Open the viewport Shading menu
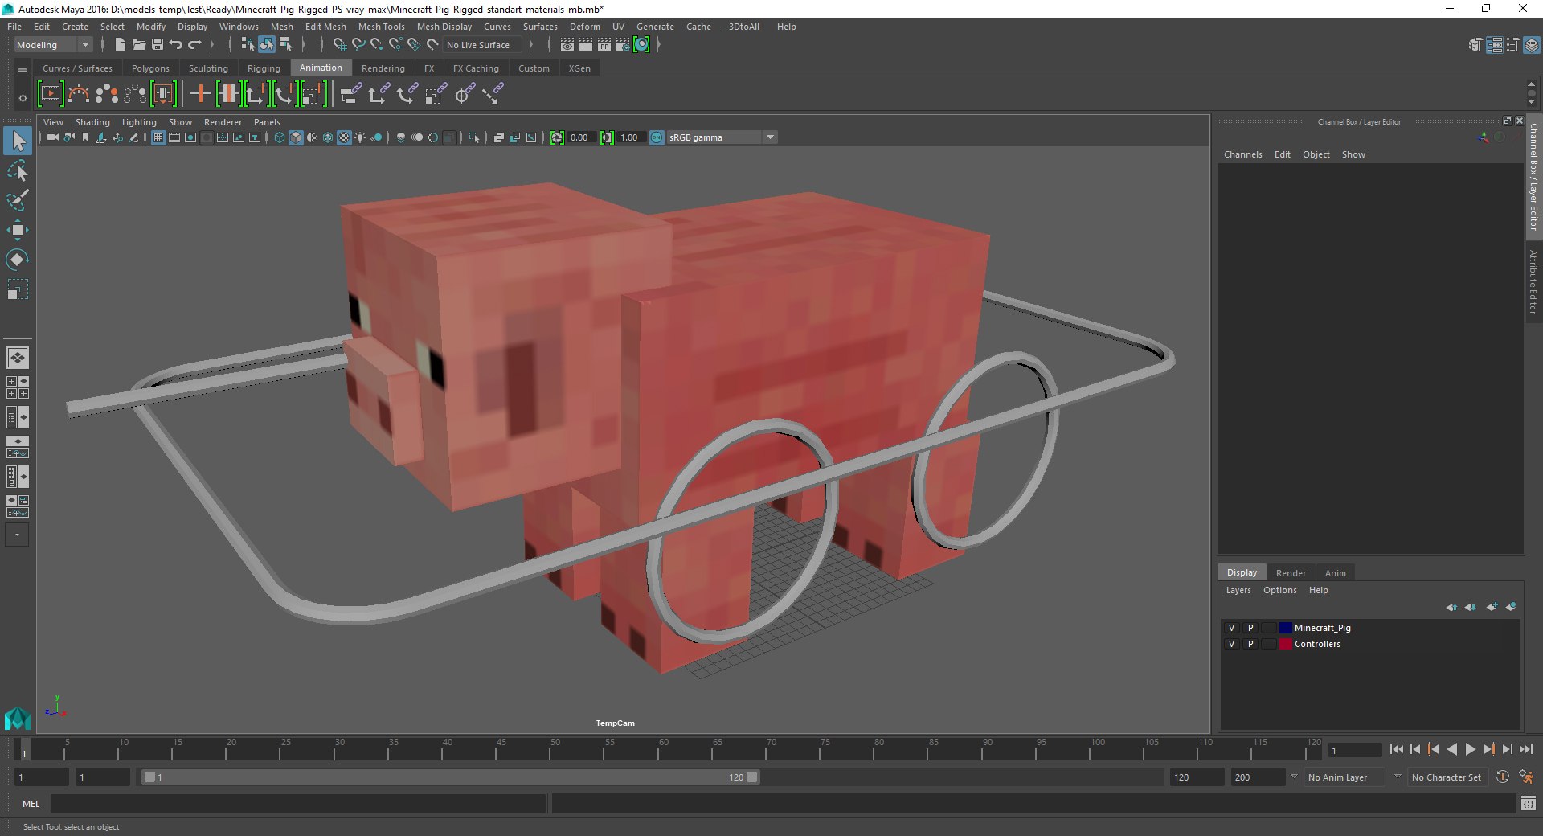 (92, 122)
